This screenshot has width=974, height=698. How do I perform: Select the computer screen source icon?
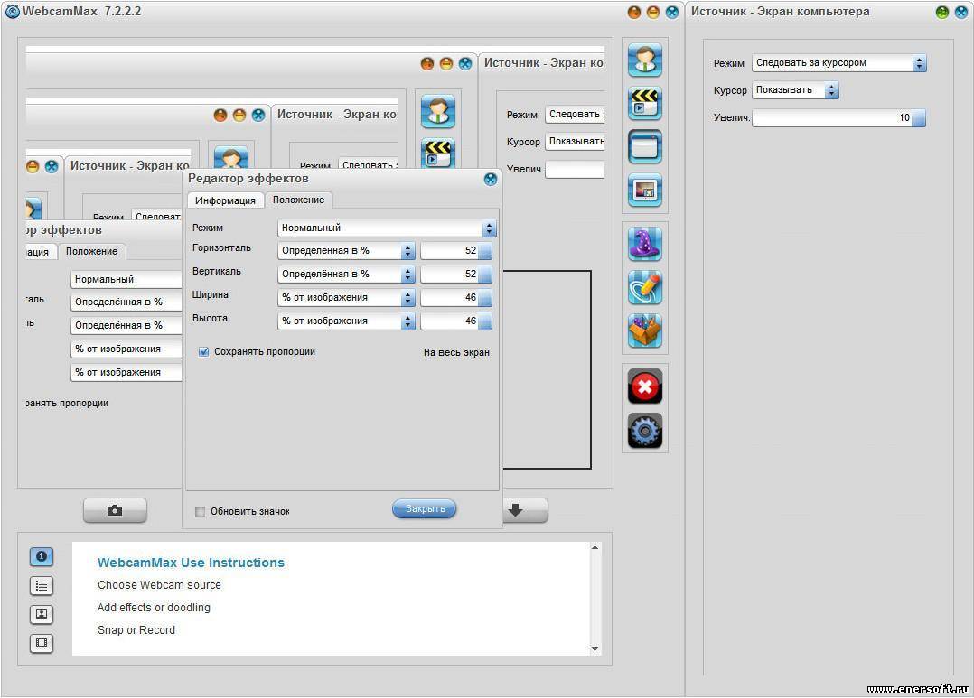click(x=645, y=146)
